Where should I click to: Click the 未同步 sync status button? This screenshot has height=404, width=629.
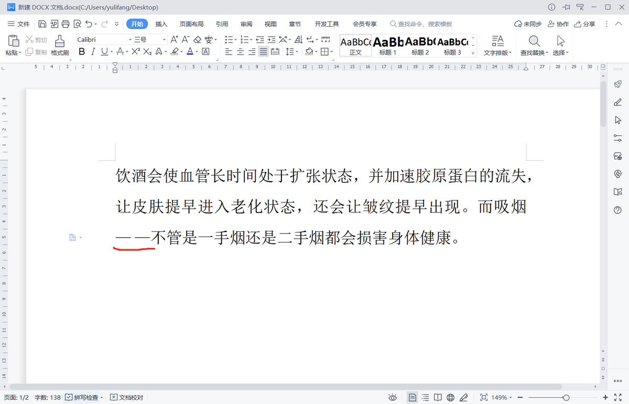pos(528,24)
